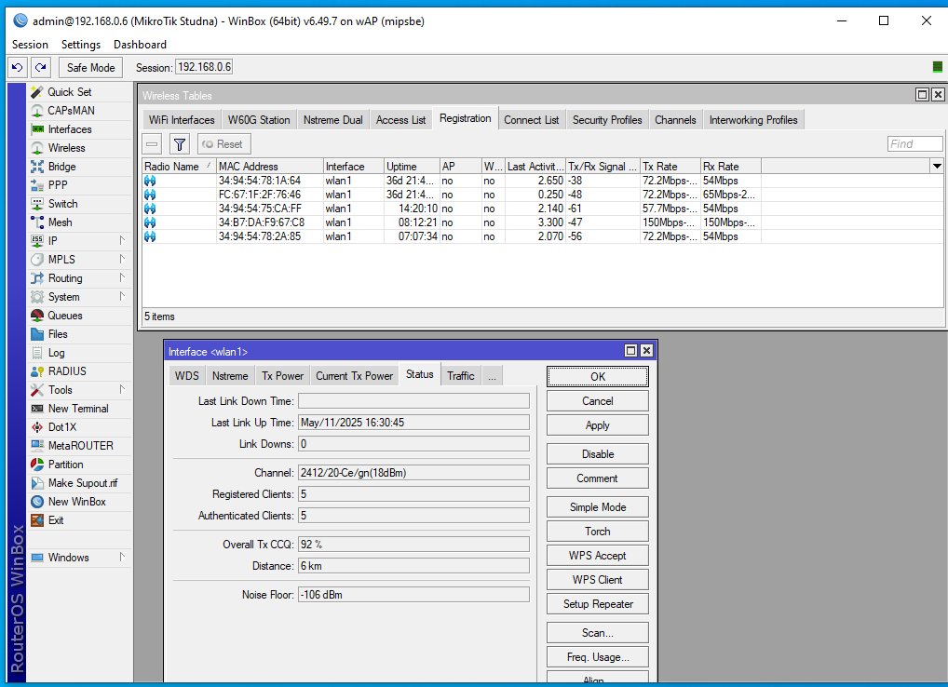Switch to the Tx Power tab in the wlan1 Interface dialog
The image size is (948, 687).
282,376
